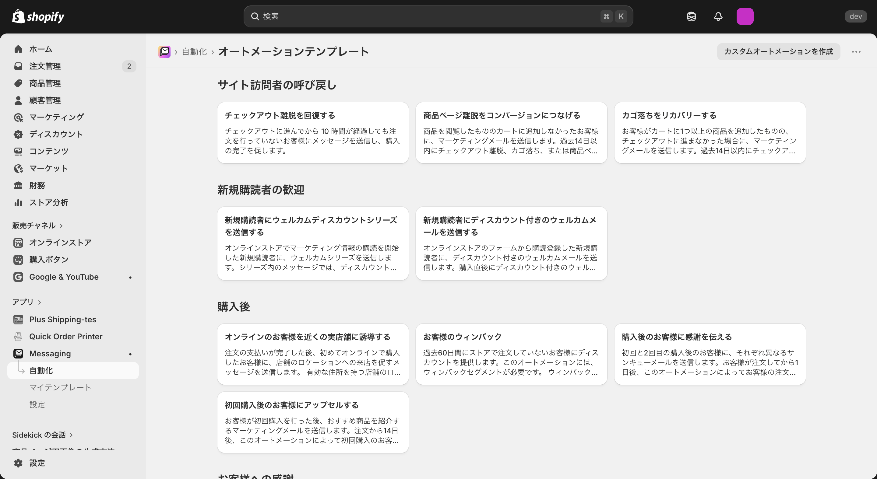Open 商品管理 via the tag icon
Image resolution: width=877 pixels, height=479 pixels.
(x=18, y=83)
